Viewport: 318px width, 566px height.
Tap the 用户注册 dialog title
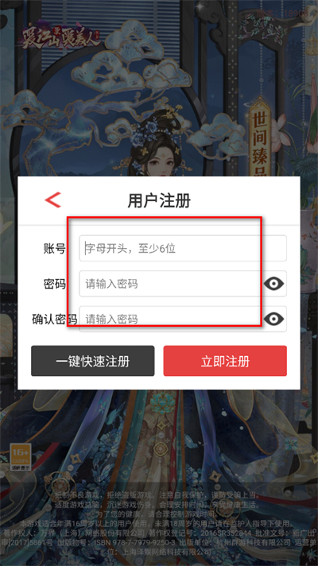[159, 200]
